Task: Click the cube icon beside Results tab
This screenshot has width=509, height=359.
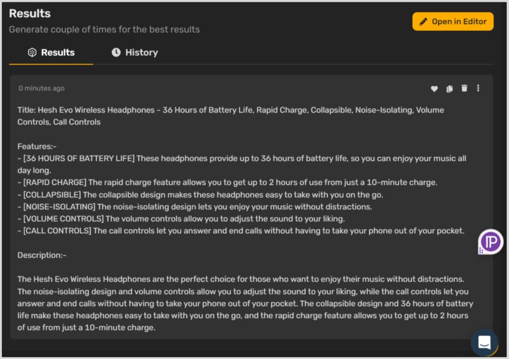Action: coord(32,52)
